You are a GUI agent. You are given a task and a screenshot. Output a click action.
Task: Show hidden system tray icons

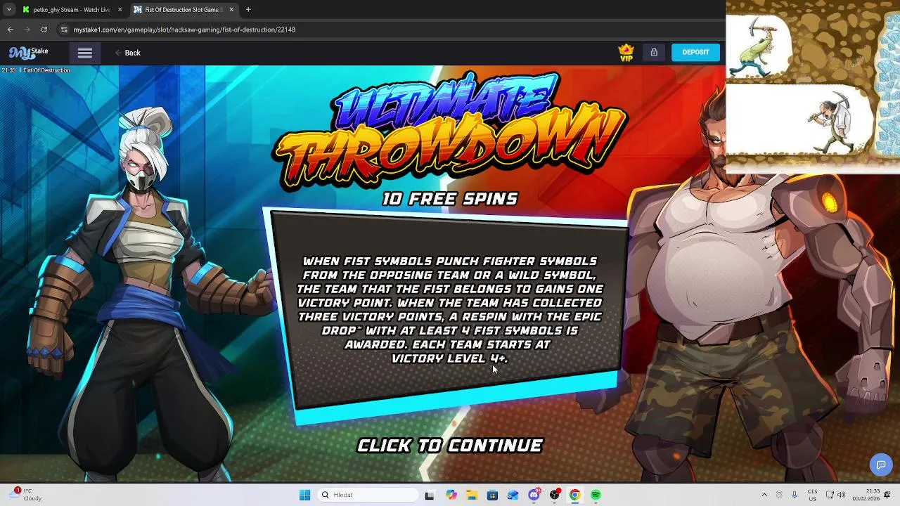[764, 495]
